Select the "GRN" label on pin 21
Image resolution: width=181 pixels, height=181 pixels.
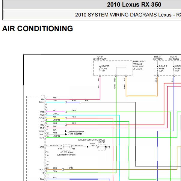[x=55, y=171]
